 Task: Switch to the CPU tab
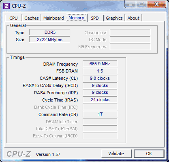tap(13, 18)
